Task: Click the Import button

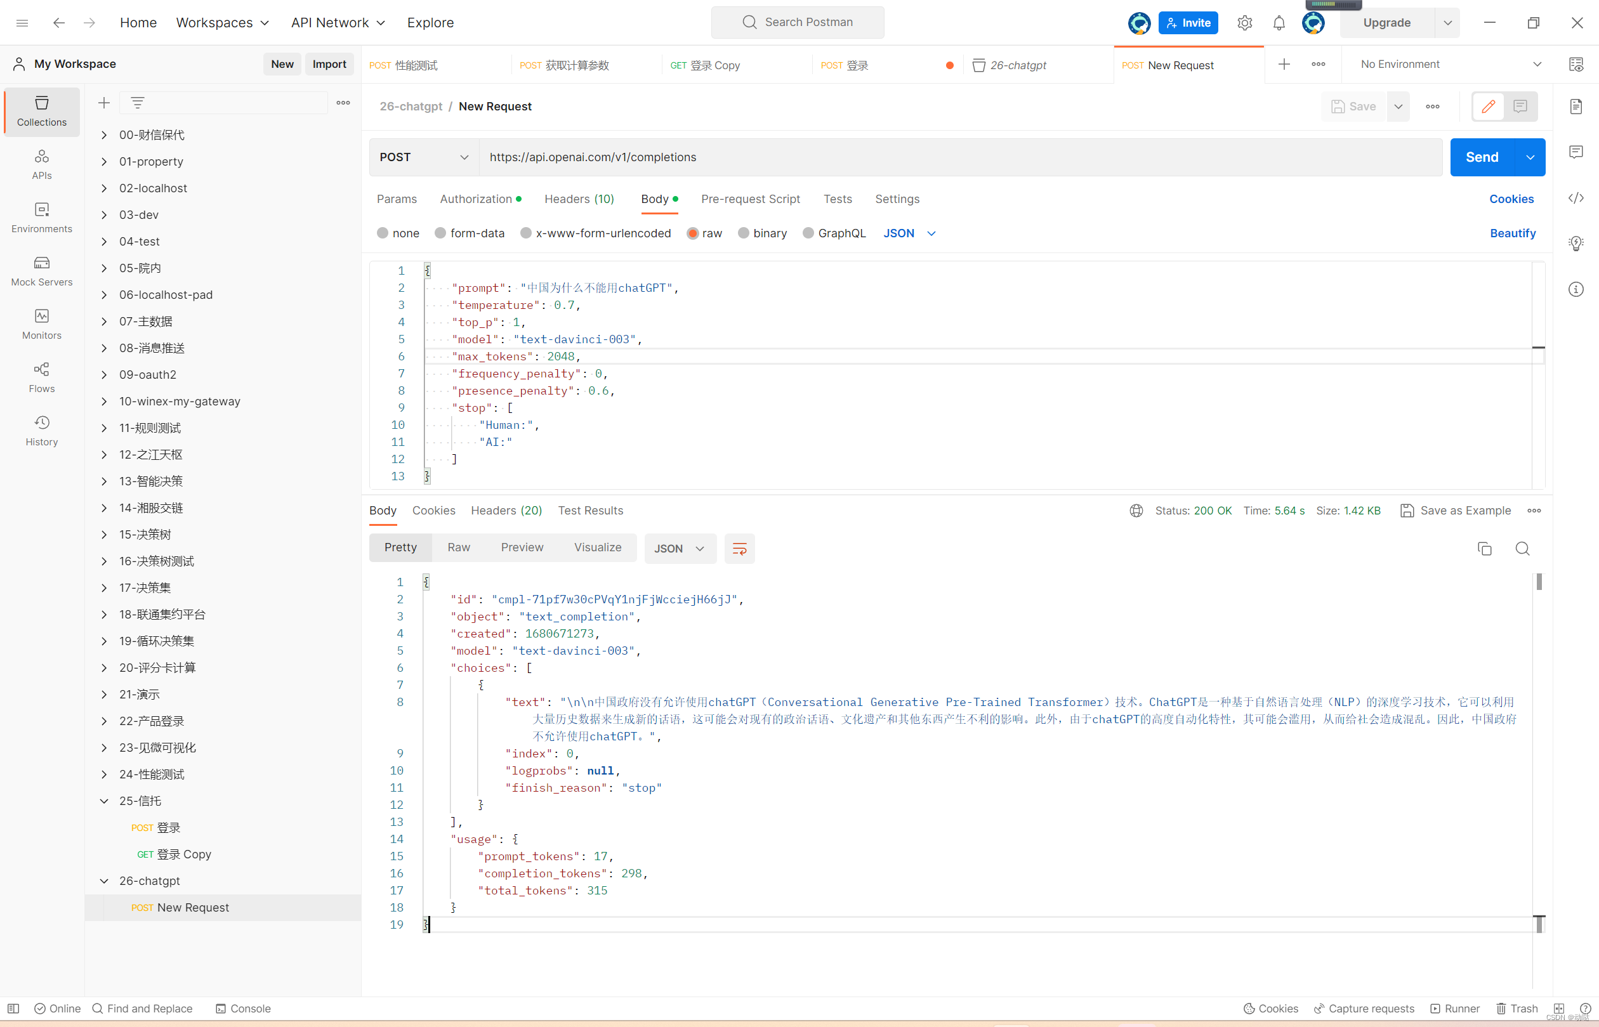Action: pos(329,64)
